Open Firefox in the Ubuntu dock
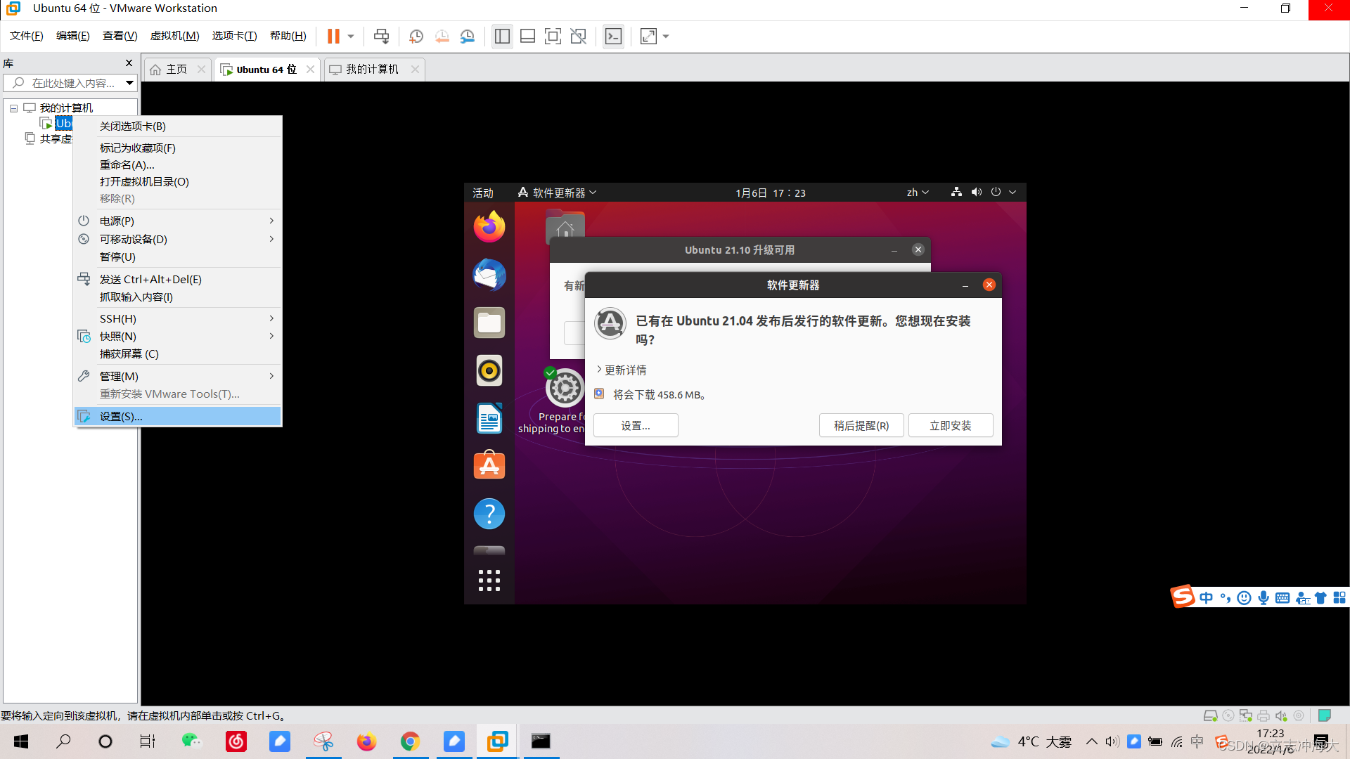 point(489,227)
